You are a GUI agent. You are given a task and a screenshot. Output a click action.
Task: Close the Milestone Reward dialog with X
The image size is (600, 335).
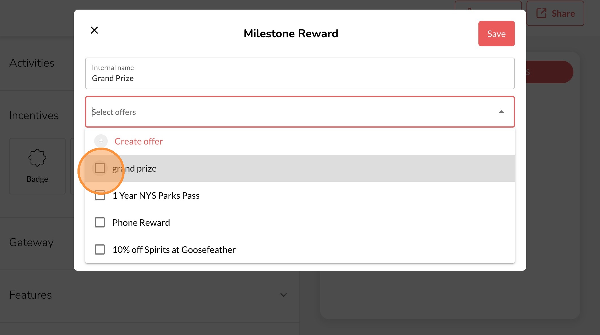pyautogui.click(x=94, y=30)
